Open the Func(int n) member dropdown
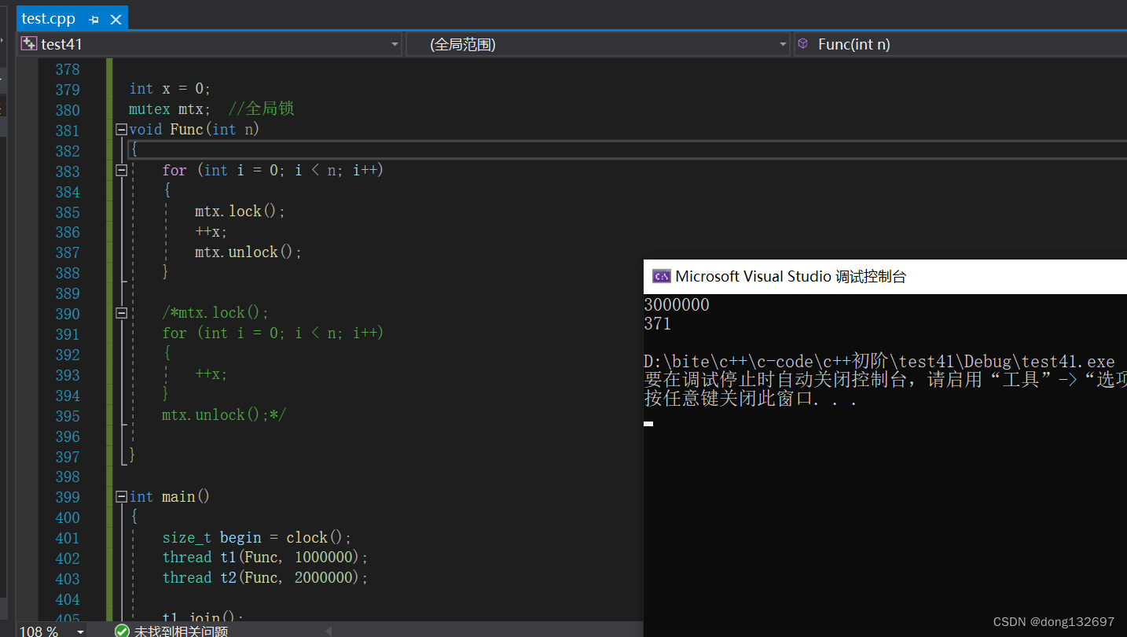1127x637 pixels. pyautogui.click(x=960, y=44)
